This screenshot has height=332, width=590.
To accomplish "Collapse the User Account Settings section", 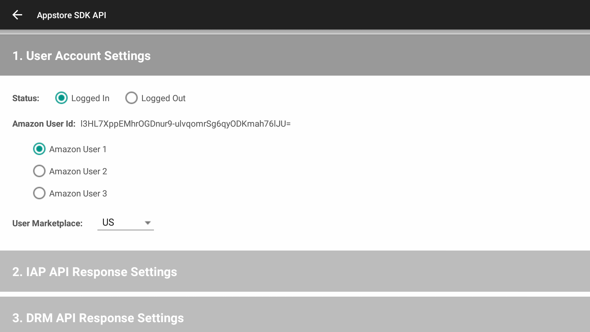I will (81, 56).
